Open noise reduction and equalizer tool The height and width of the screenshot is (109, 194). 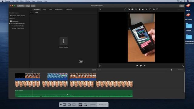(x=146, y=9)
